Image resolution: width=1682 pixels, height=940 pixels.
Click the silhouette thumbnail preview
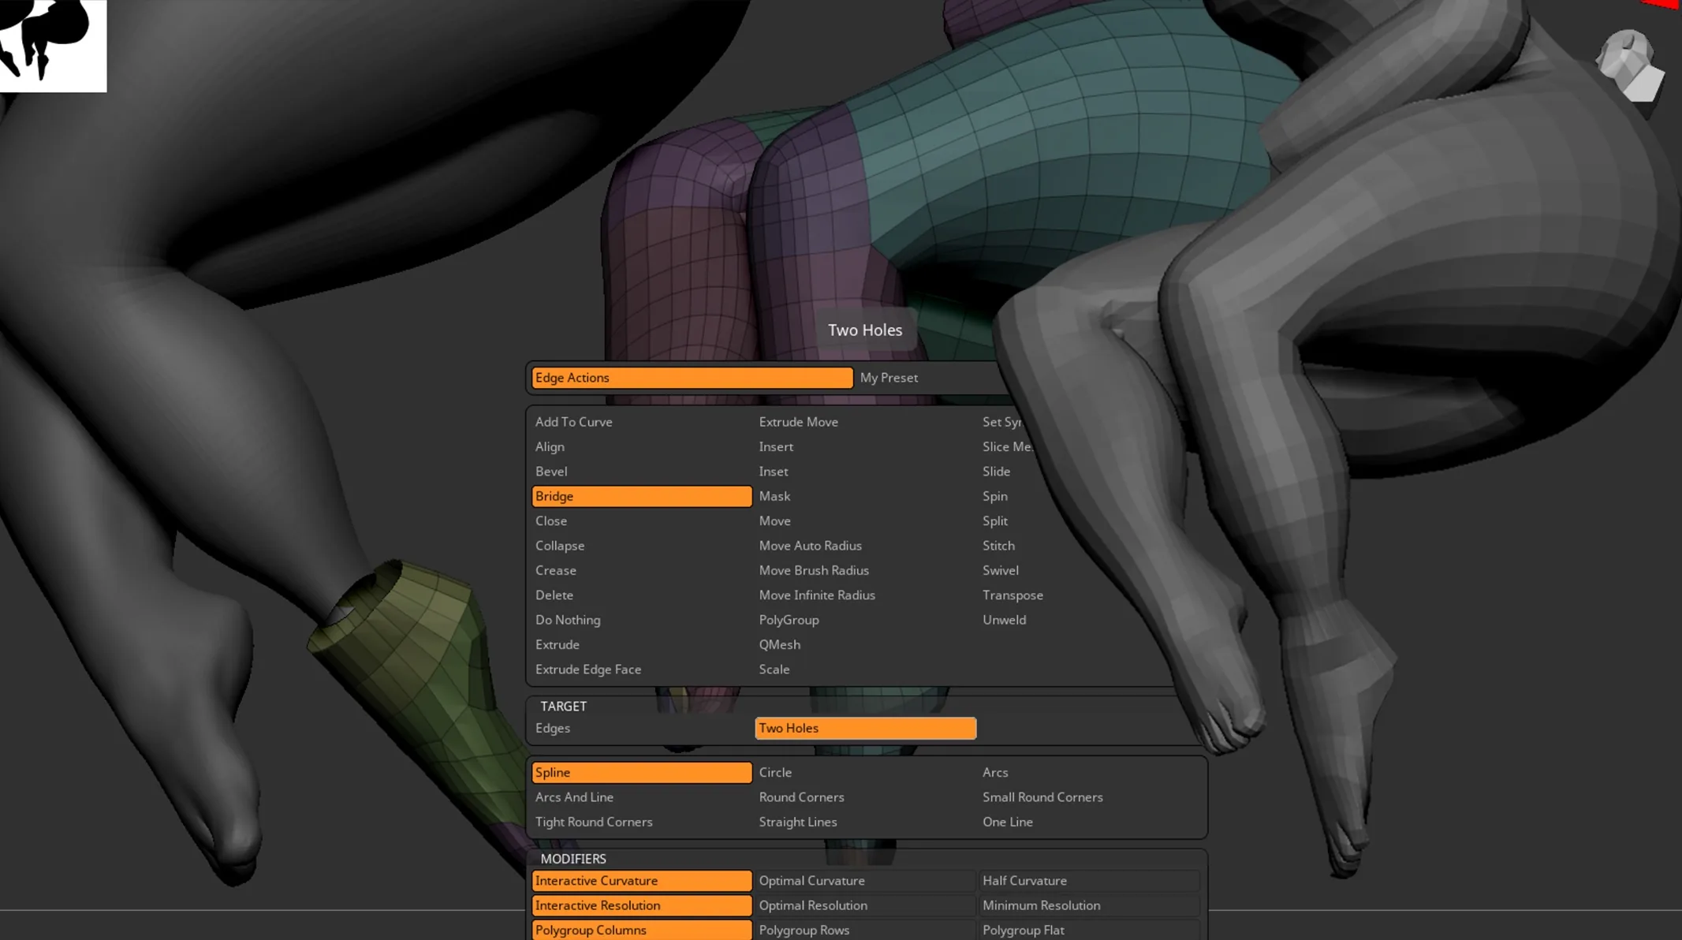tap(53, 46)
